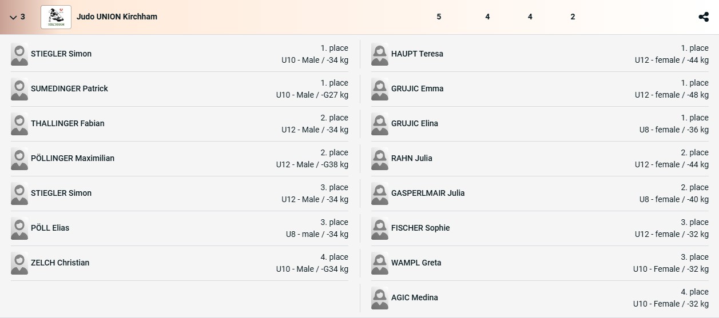The height and width of the screenshot is (318, 719).
Task: Open GASPERLMAIR Julia's athlete name link
Action: (x=428, y=193)
